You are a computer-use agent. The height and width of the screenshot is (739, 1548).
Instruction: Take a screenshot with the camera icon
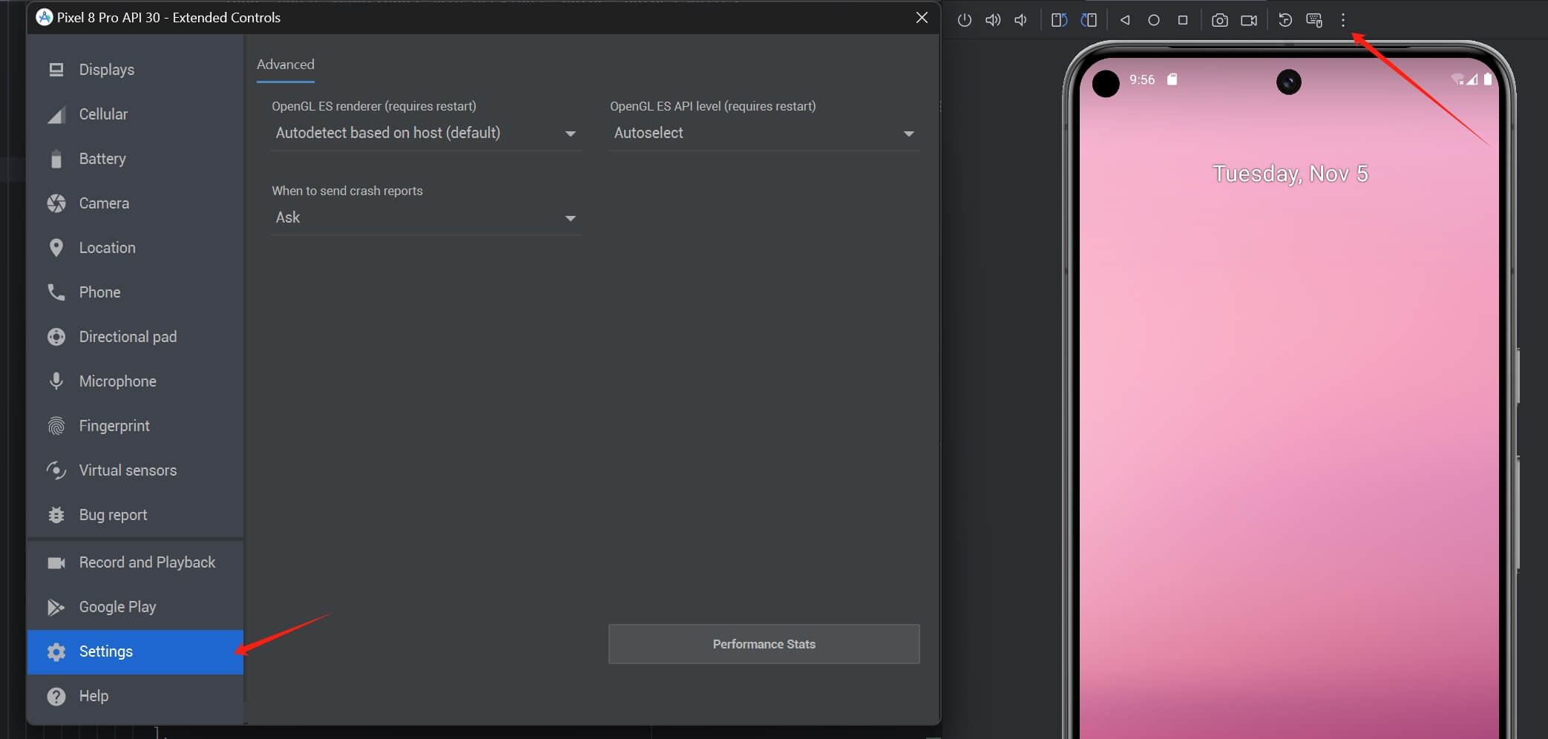tap(1219, 20)
